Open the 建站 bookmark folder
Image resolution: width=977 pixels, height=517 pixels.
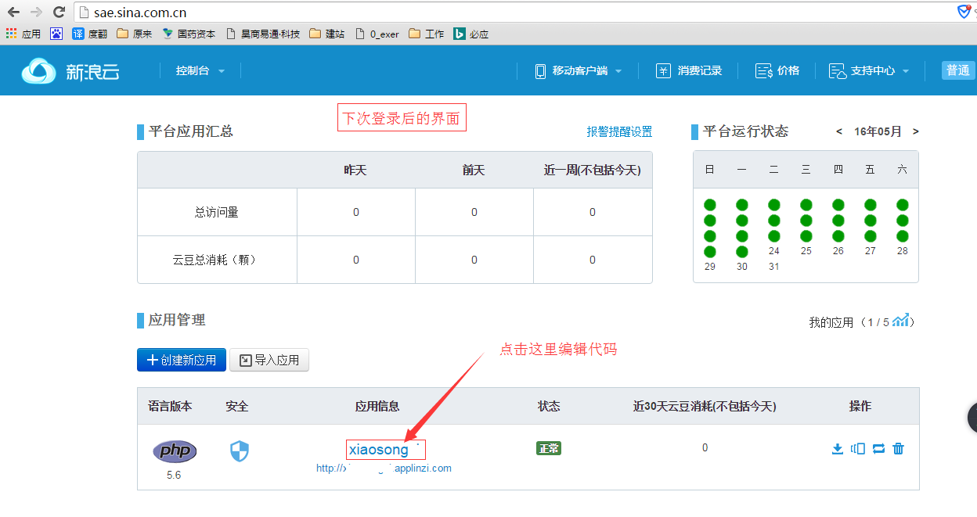click(x=327, y=34)
